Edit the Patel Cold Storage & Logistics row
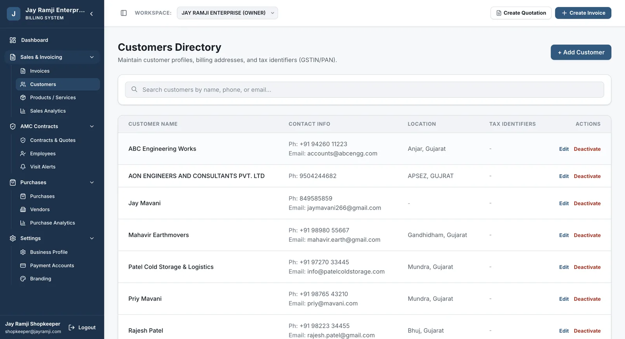 (564, 267)
